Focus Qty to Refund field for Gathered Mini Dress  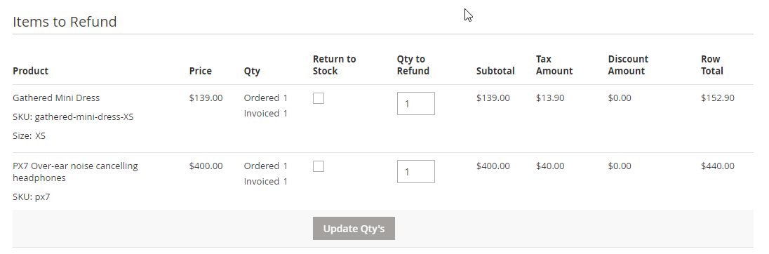click(x=416, y=103)
